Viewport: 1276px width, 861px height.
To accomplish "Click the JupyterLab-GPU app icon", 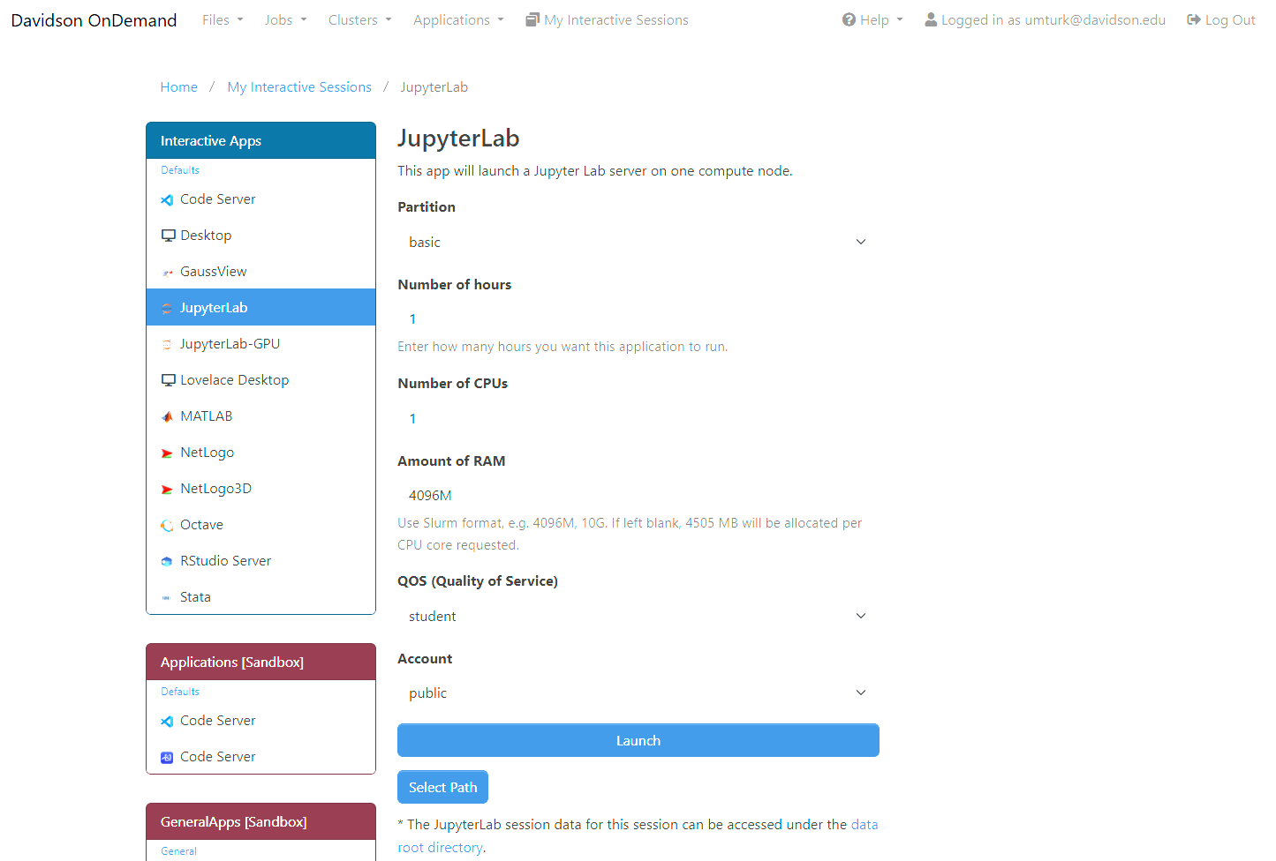I will tap(167, 345).
